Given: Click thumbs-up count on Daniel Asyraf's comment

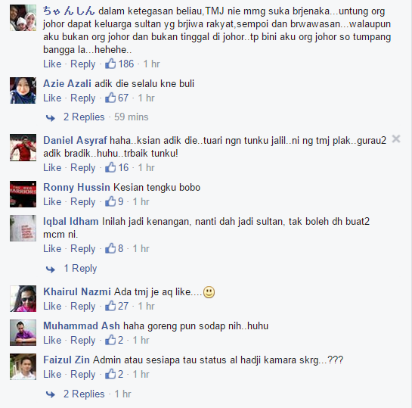Looking at the screenshot, I should [123, 167].
